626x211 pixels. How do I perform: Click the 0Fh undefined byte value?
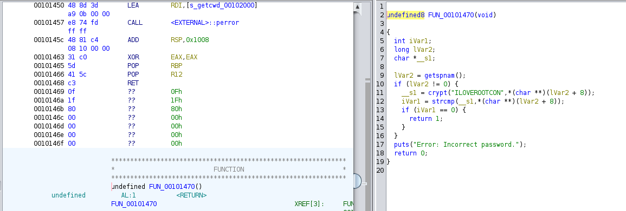[176, 92]
